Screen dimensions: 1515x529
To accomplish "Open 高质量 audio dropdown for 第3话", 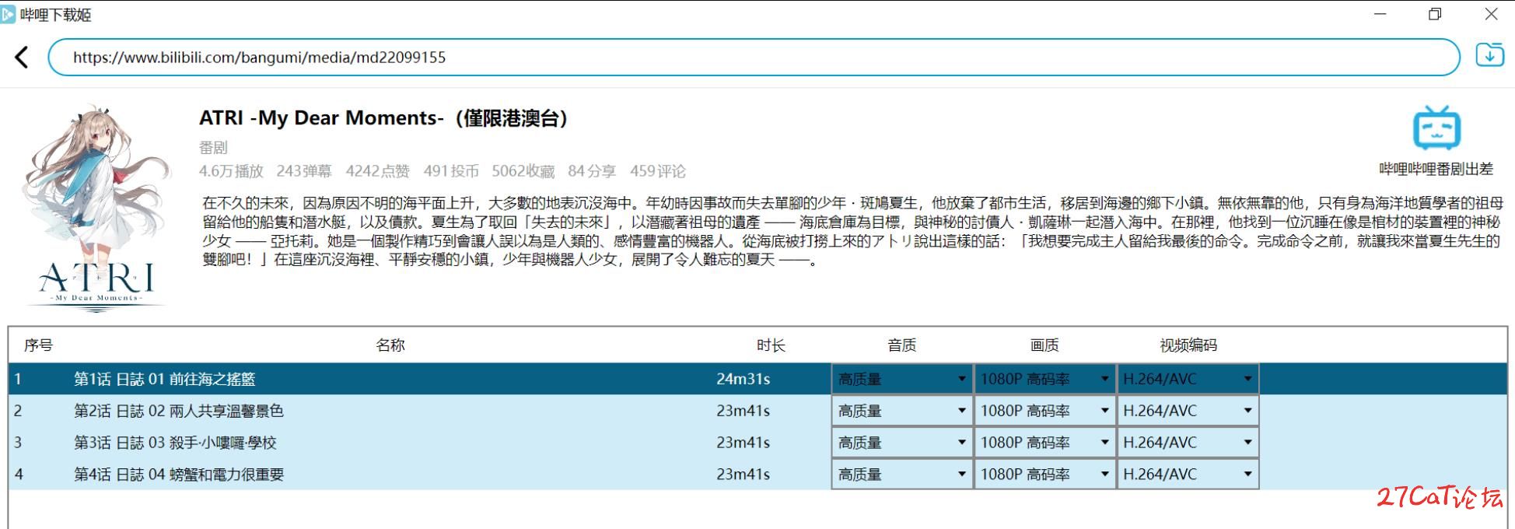I will tap(901, 443).
